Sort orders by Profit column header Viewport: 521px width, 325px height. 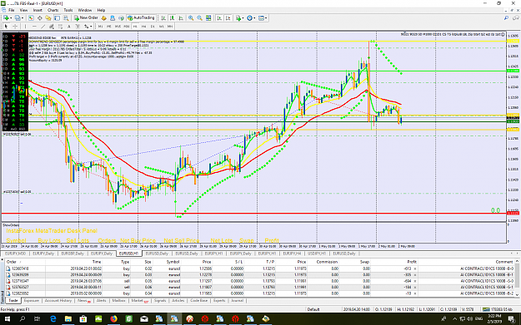pos(412,262)
